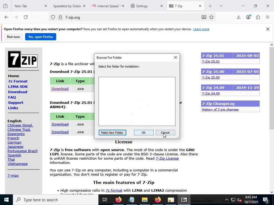Image resolution: width=274 pixels, height=205 pixels.
Task: Open the Firefox hamburger menu
Action: coord(268,17)
